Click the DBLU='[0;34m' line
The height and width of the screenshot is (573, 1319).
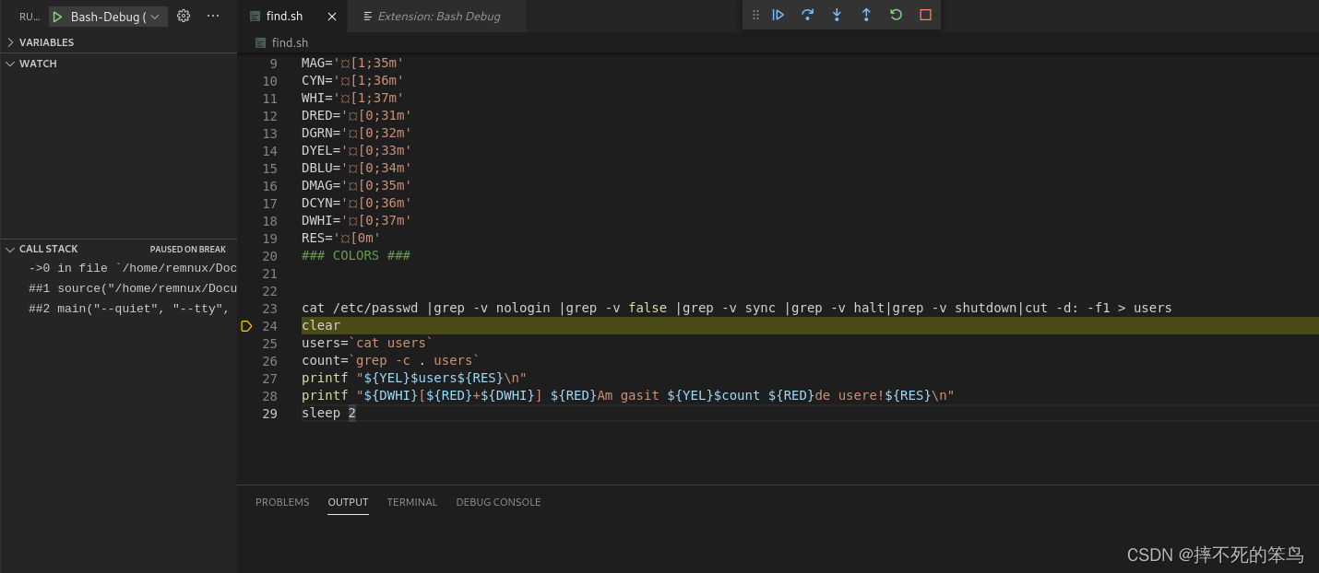tap(356, 168)
